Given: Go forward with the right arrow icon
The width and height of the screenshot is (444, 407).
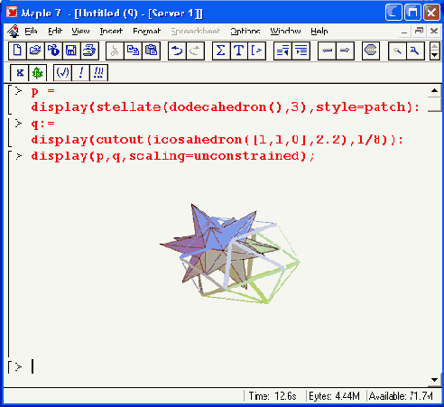Looking at the screenshot, I should [x=345, y=51].
